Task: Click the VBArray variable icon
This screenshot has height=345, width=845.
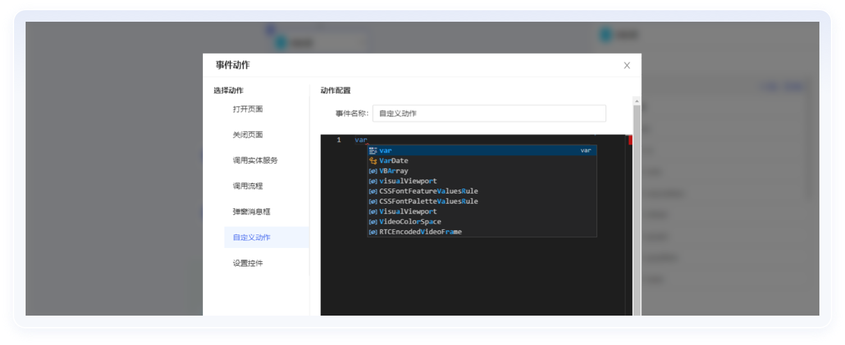Action: pos(373,171)
